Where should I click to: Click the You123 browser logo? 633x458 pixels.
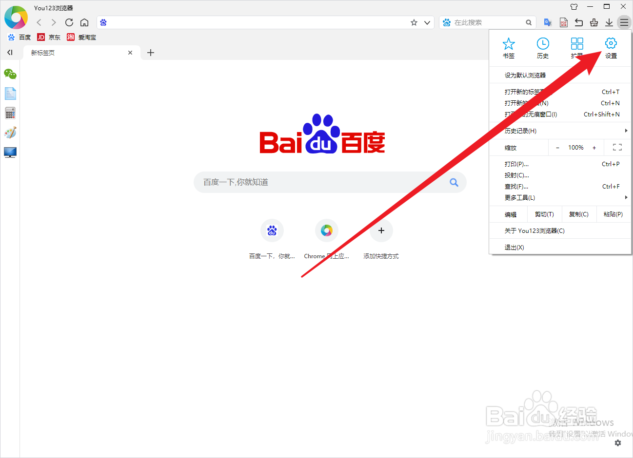pyautogui.click(x=16, y=18)
